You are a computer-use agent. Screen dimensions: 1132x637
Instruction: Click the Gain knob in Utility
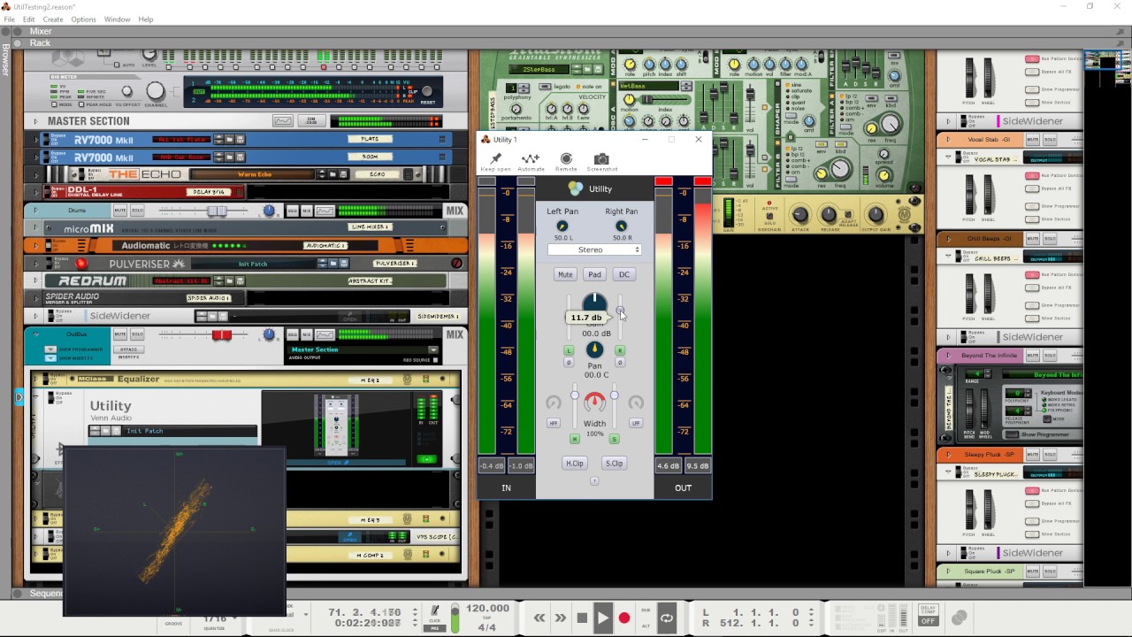[594, 303]
